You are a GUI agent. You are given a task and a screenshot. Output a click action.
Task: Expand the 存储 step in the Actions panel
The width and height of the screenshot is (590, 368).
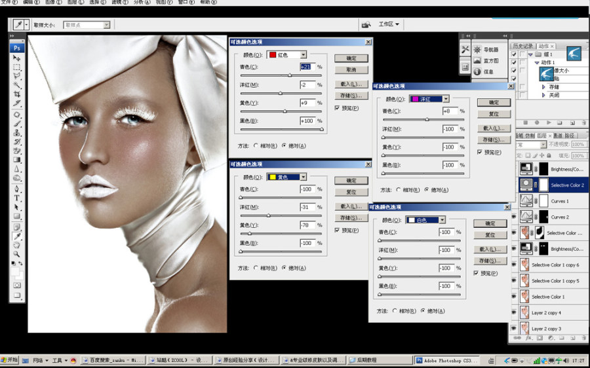(543, 87)
